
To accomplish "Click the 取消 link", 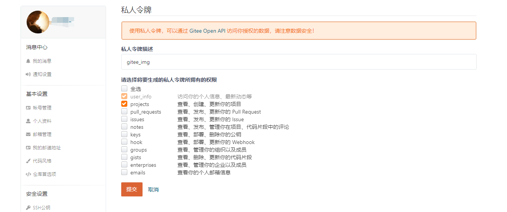I will (154, 190).
